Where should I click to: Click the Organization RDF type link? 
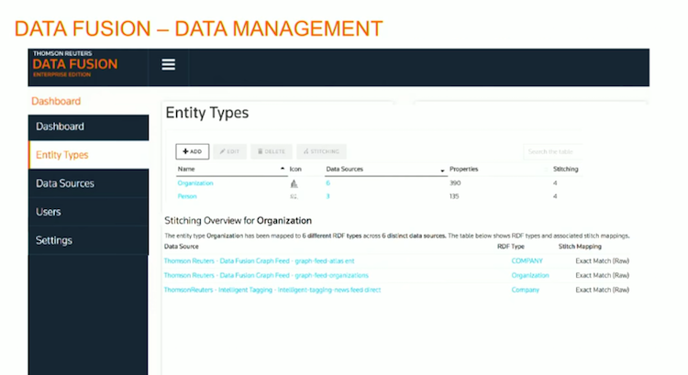coord(530,275)
